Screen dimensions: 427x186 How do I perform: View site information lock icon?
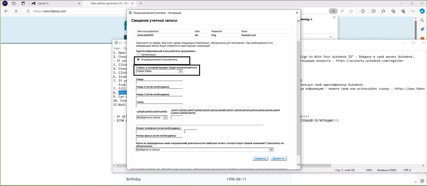coord(28,11)
